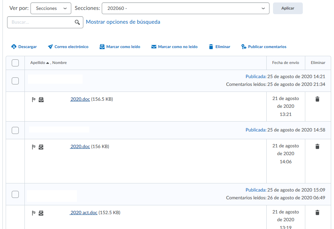Viewport: 334px width, 229px height.
Task: Sort by Nombre column header
Action: click(60, 63)
